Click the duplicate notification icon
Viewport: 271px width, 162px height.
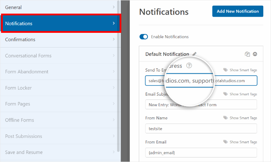tap(247, 54)
